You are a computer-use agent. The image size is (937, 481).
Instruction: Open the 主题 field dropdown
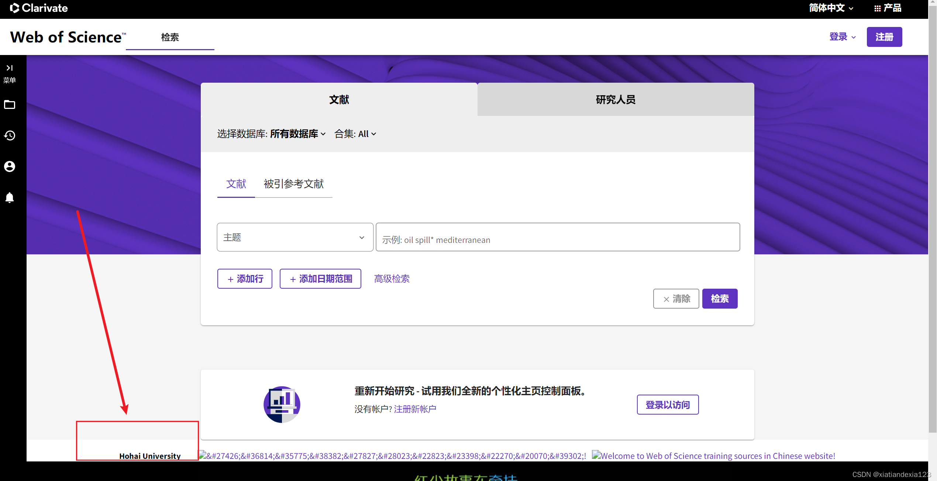tap(295, 237)
